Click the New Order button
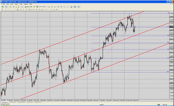 click(28, 7)
